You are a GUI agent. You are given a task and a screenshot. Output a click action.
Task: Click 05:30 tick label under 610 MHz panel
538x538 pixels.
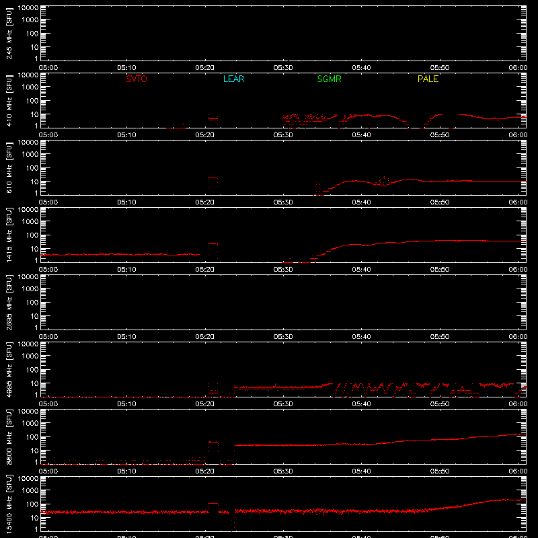(283, 202)
